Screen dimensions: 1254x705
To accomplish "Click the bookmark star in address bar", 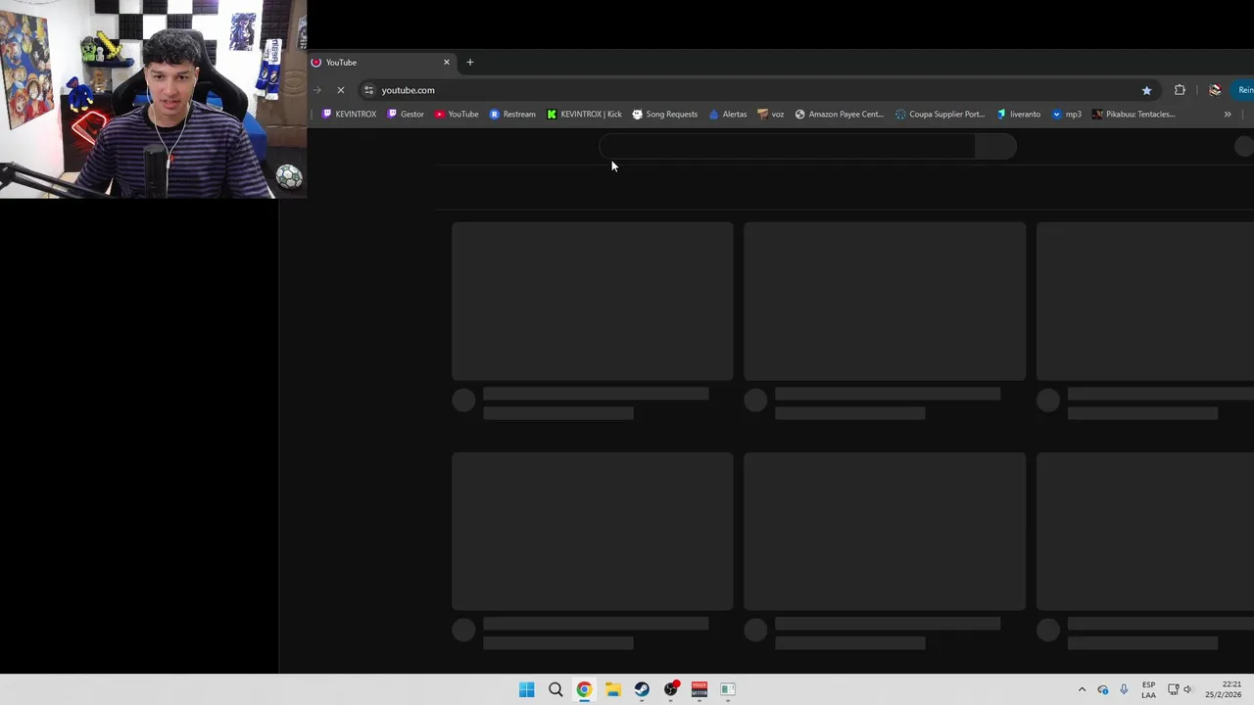I will point(1146,90).
